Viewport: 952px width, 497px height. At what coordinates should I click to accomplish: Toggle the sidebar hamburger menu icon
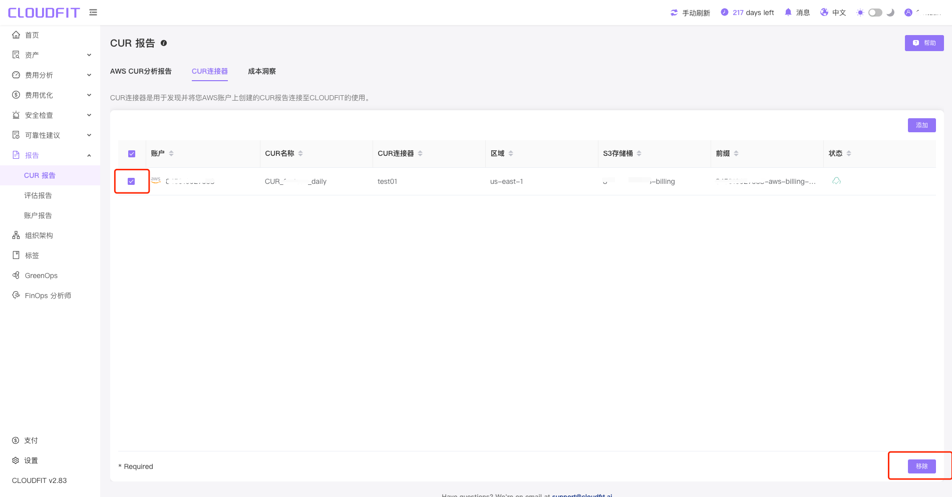(93, 13)
